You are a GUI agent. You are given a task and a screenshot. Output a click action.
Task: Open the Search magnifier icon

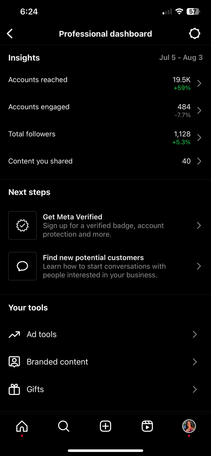[64, 426]
